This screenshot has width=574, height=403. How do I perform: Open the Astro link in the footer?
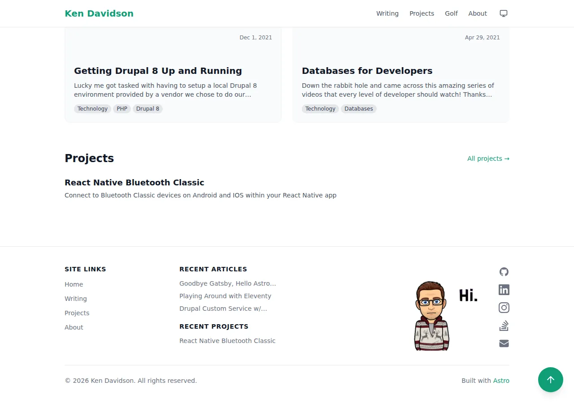[501, 380]
